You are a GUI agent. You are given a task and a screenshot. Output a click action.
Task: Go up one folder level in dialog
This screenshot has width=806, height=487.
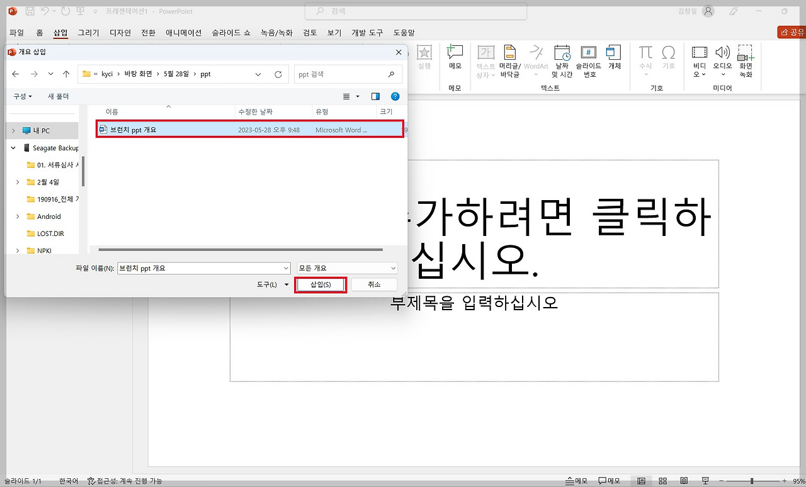[x=66, y=74]
